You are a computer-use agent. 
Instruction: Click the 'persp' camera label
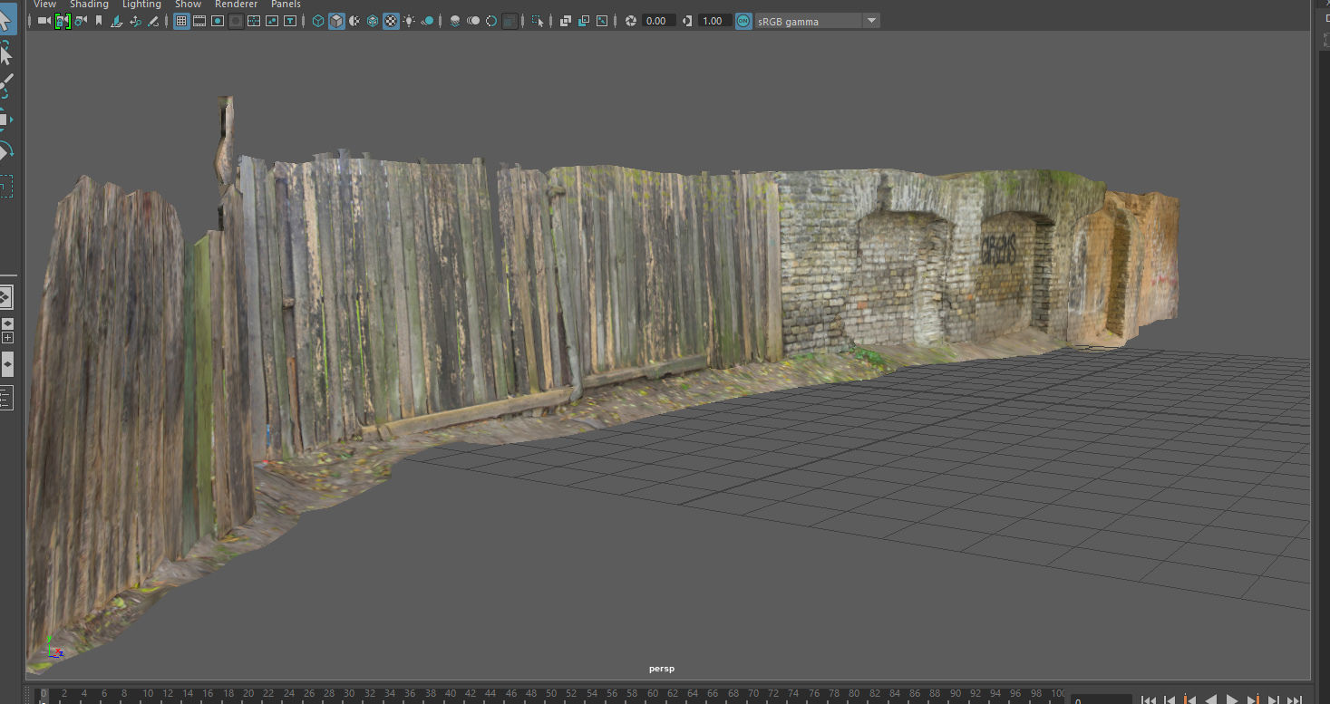point(662,669)
